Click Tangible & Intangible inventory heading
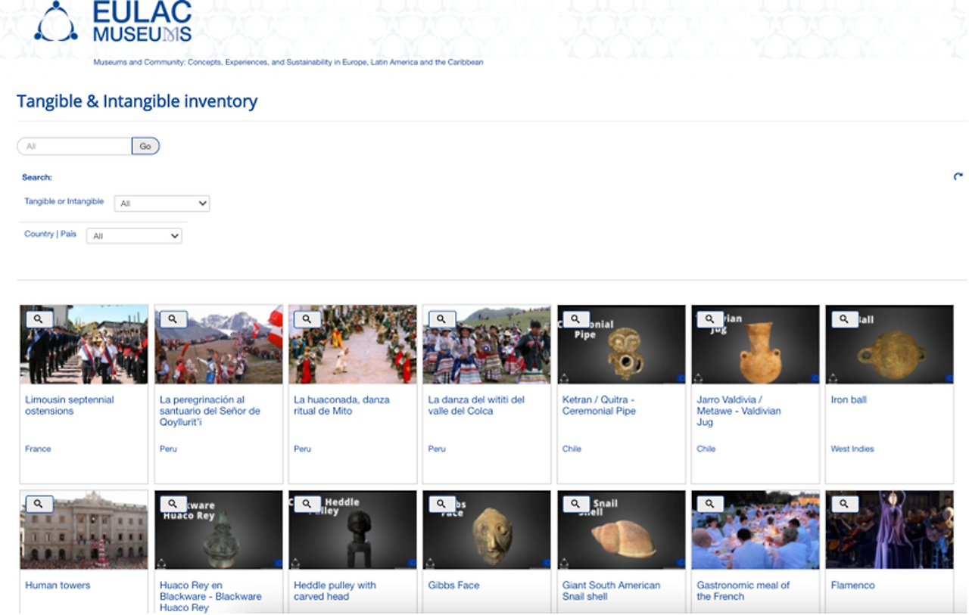Image resolution: width=969 pixels, height=615 pixels. click(x=137, y=101)
